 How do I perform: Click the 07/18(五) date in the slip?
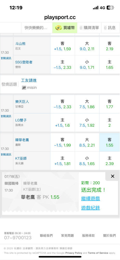coord(12,176)
